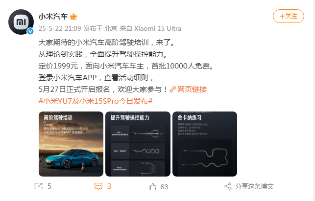The height and width of the screenshot is (201, 315).
Task: Follow account with +关注 button
Action: (288, 16)
